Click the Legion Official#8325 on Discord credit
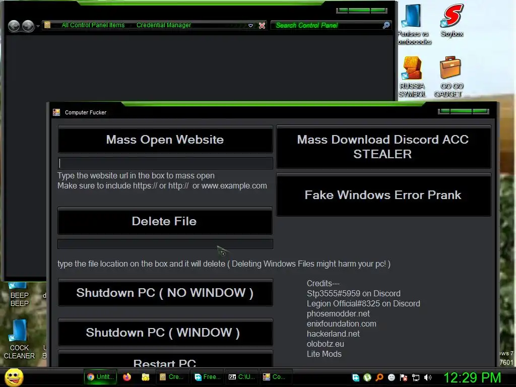Viewport: 516px width, 387px height. [x=363, y=303]
